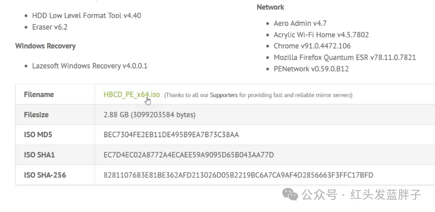Click the ISO MD5 hash value

[x=171, y=135]
